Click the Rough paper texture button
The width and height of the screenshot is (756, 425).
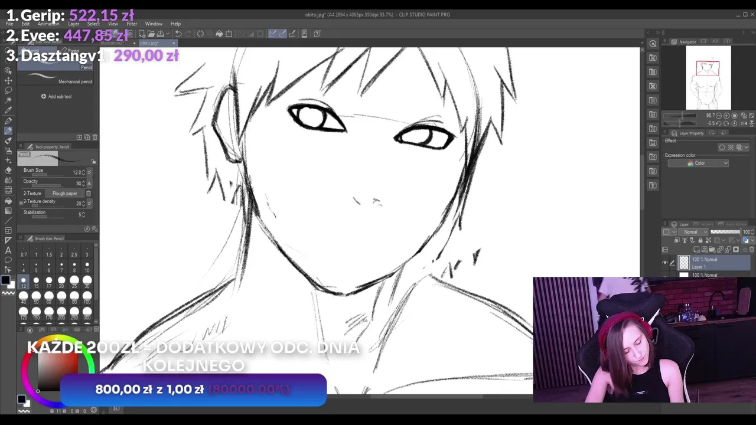(x=64, y=194)
